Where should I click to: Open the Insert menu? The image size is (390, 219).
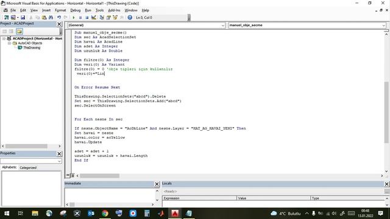(x=46, y=10)
